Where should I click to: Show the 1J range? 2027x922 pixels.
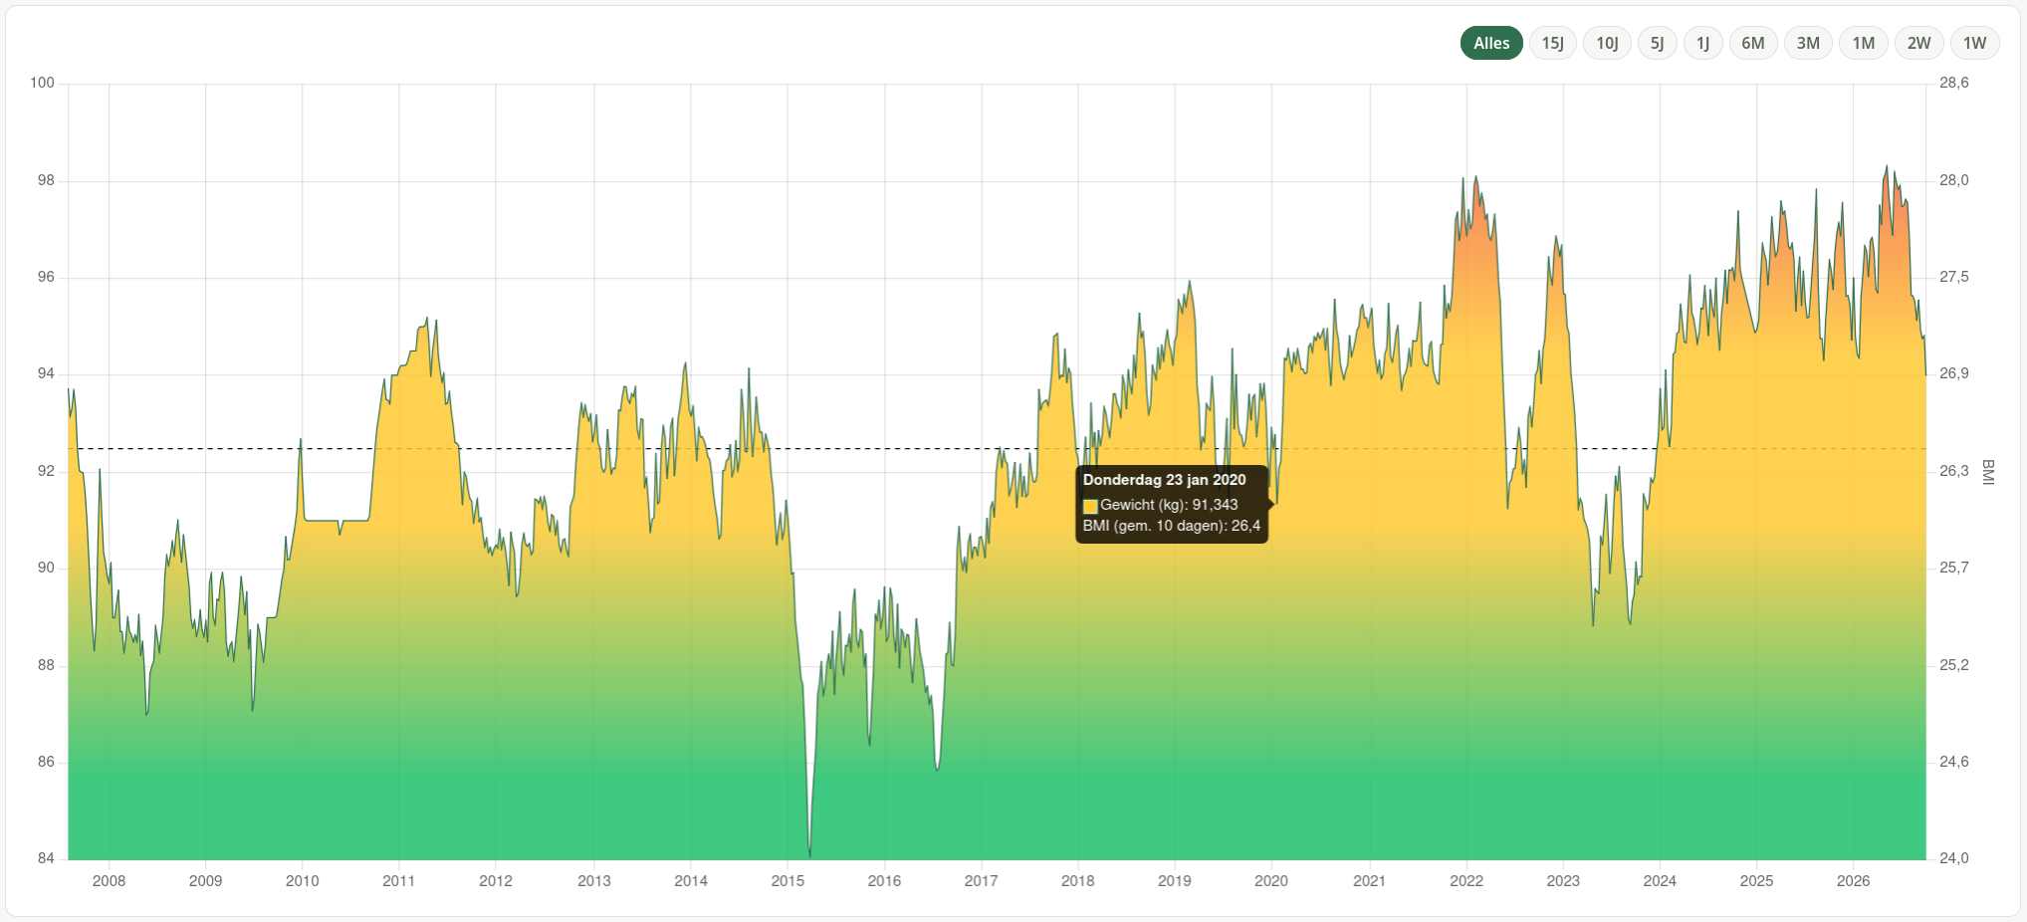click(x=1702, y=43)
